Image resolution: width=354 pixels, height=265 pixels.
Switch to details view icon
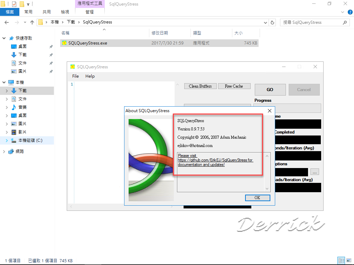[341, 261]
